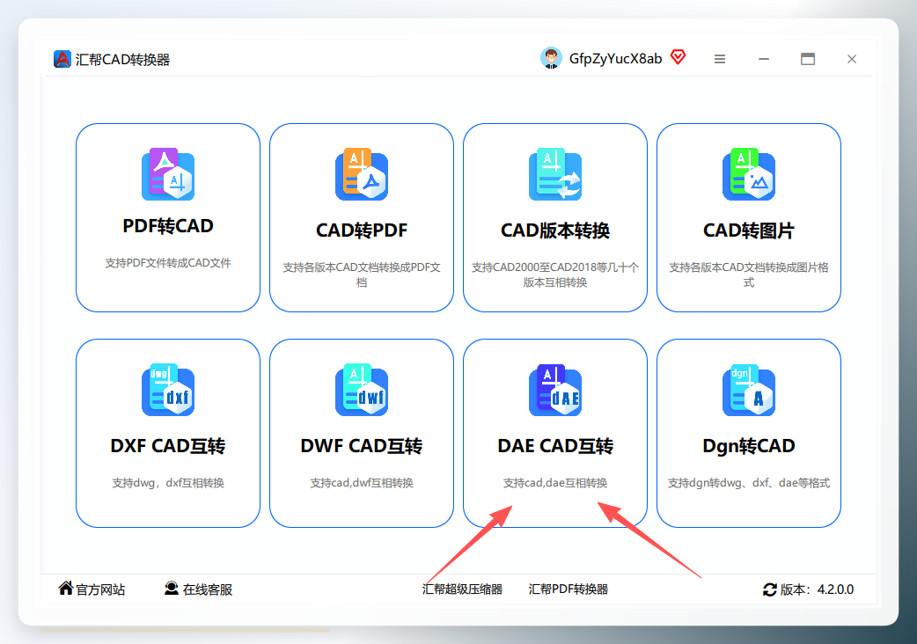Viewport: 917px width, 644px height.
Task: Click the DXF CAD互转 title text
Action: 168,446
